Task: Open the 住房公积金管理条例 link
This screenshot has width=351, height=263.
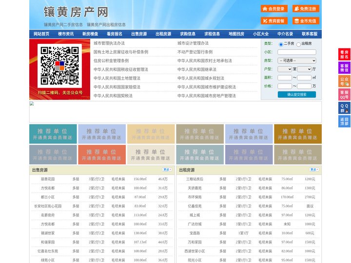Action: click(111, 60)
